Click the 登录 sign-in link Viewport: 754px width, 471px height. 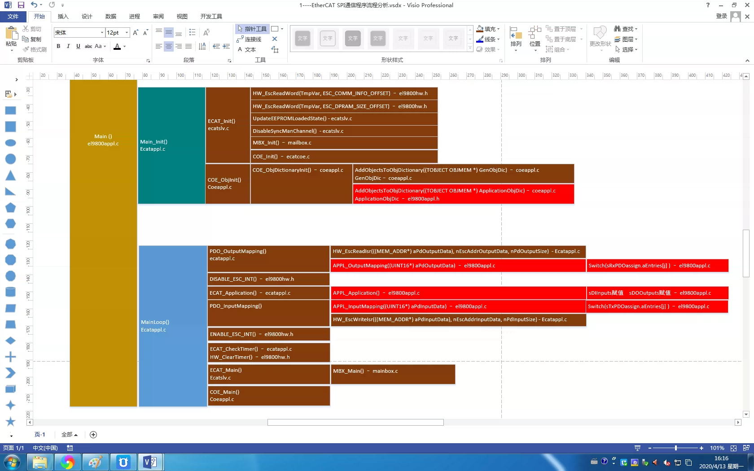coord(721,16)
